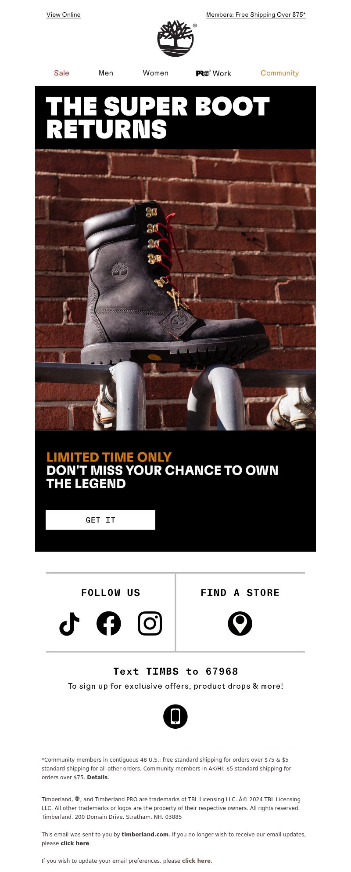
Task: Click the Super Boot product photo
Action: pos(175,290)
